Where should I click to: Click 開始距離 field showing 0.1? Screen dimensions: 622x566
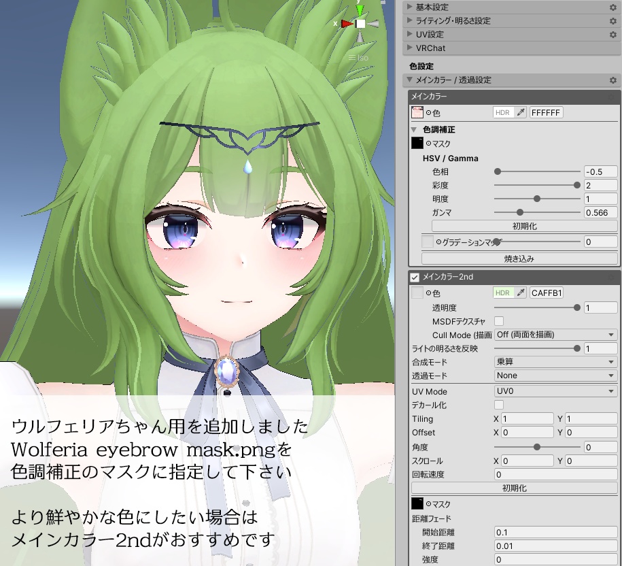coord(555,532)
